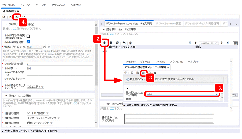Select デフォルトのSNMPv1/v2コミュニティ文字列 tab
The height and width of the screenshot is (139, 242).
coord(129,23)
